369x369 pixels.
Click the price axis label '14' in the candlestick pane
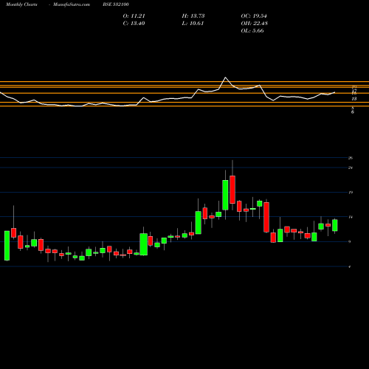click(351, 217)
